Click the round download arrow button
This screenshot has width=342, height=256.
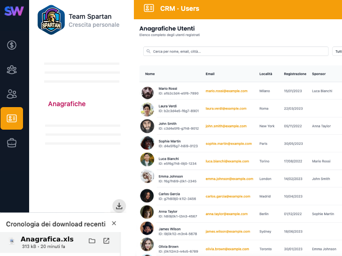119,206
